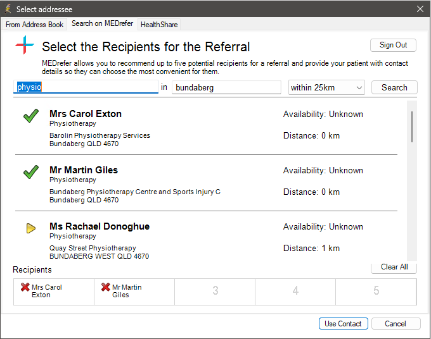Switch to the From Address Book tab
This screenshot has width=431, height=339.
(35, 25)
